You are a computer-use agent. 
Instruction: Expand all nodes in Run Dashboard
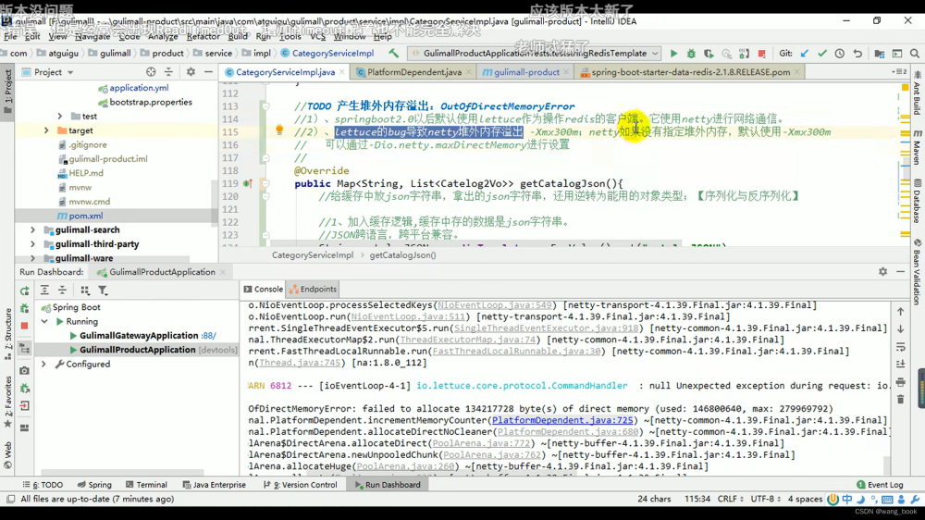(x=44, y=291)
